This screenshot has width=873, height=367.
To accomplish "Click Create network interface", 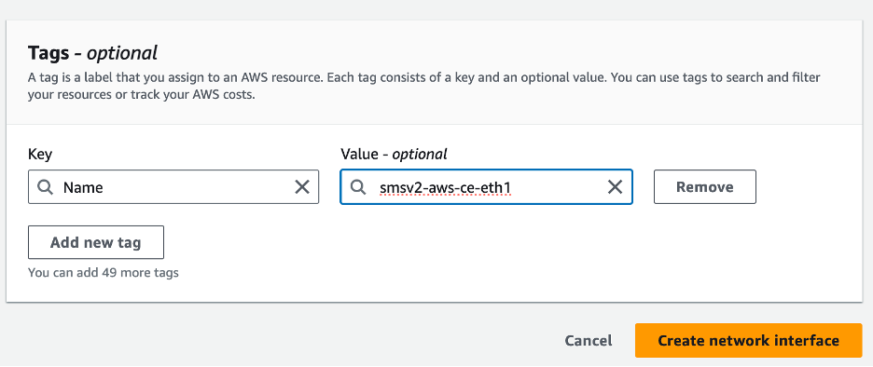I will [748, 340].
